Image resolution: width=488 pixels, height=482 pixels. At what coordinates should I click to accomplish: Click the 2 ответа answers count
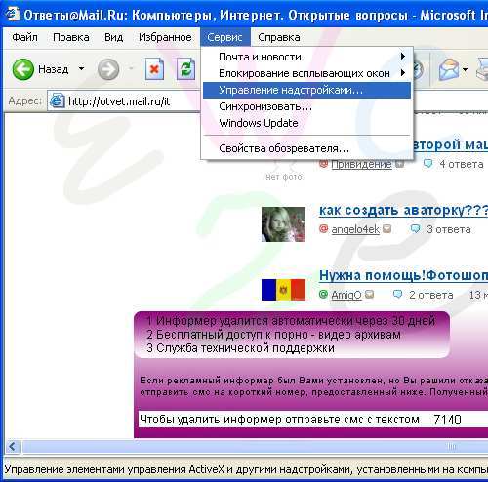[x=431, y=295]
